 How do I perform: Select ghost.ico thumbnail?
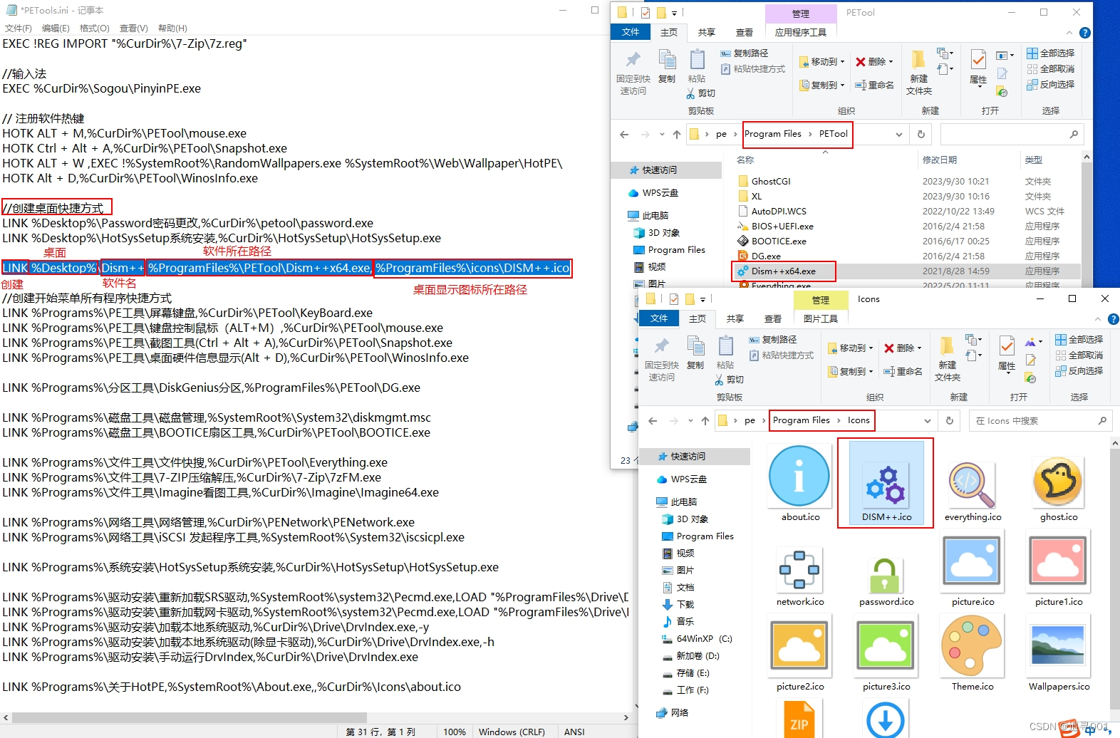tap(1059, 483)
